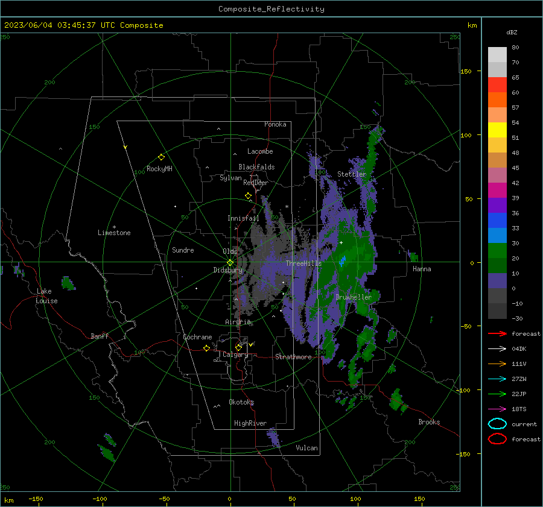This screenshot has height=507, width=543.
Task: Click yellow diamond marker beside RockyMH
Action: tap(161, 157)
